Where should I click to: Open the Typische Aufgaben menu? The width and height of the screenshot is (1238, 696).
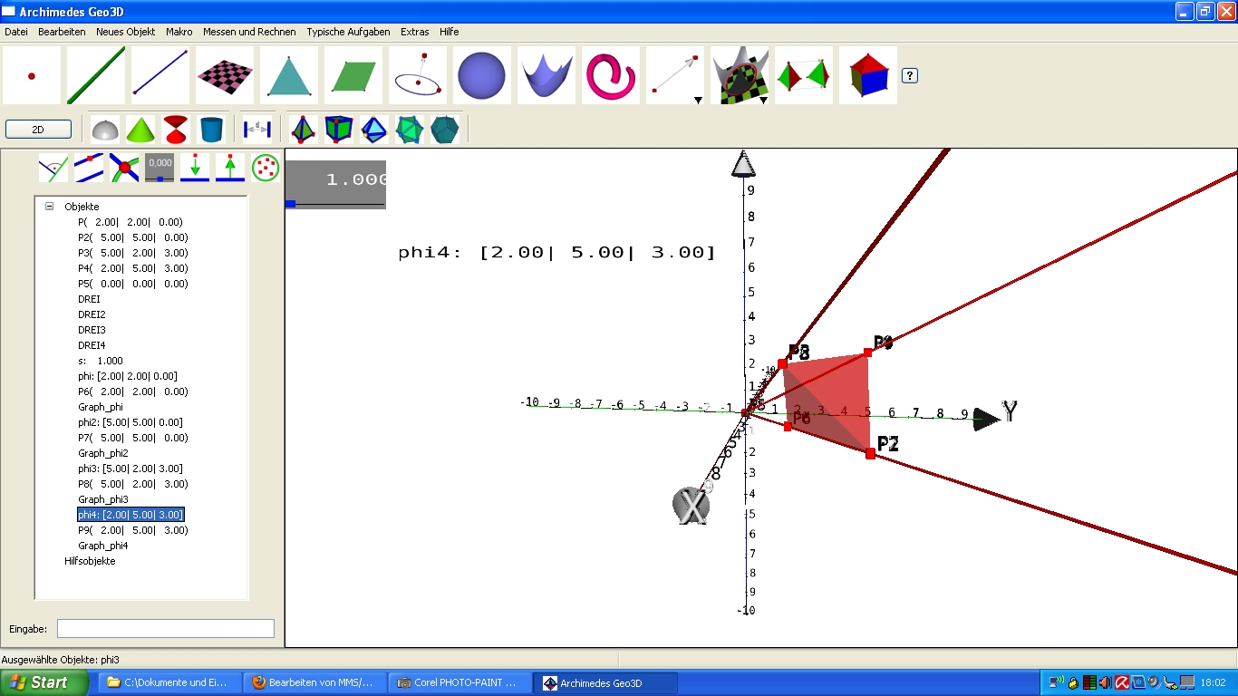pos(348,32)
